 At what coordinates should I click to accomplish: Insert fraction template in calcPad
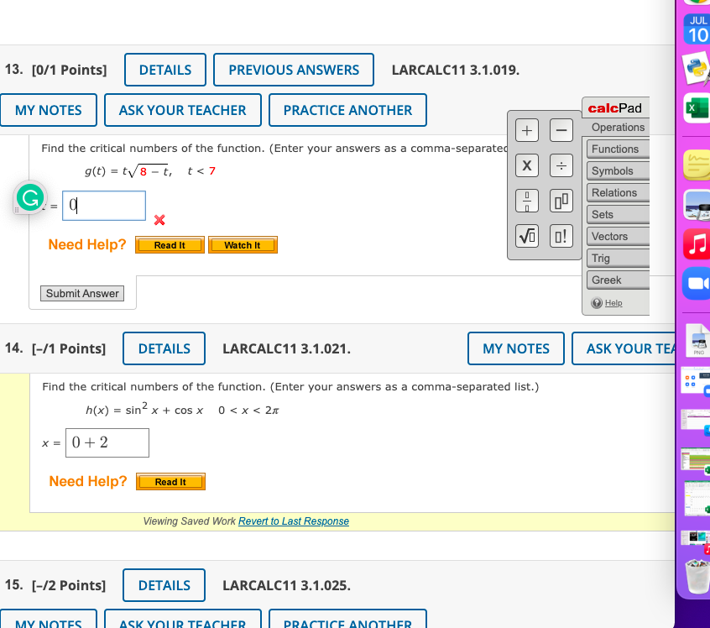coord(526,201)
